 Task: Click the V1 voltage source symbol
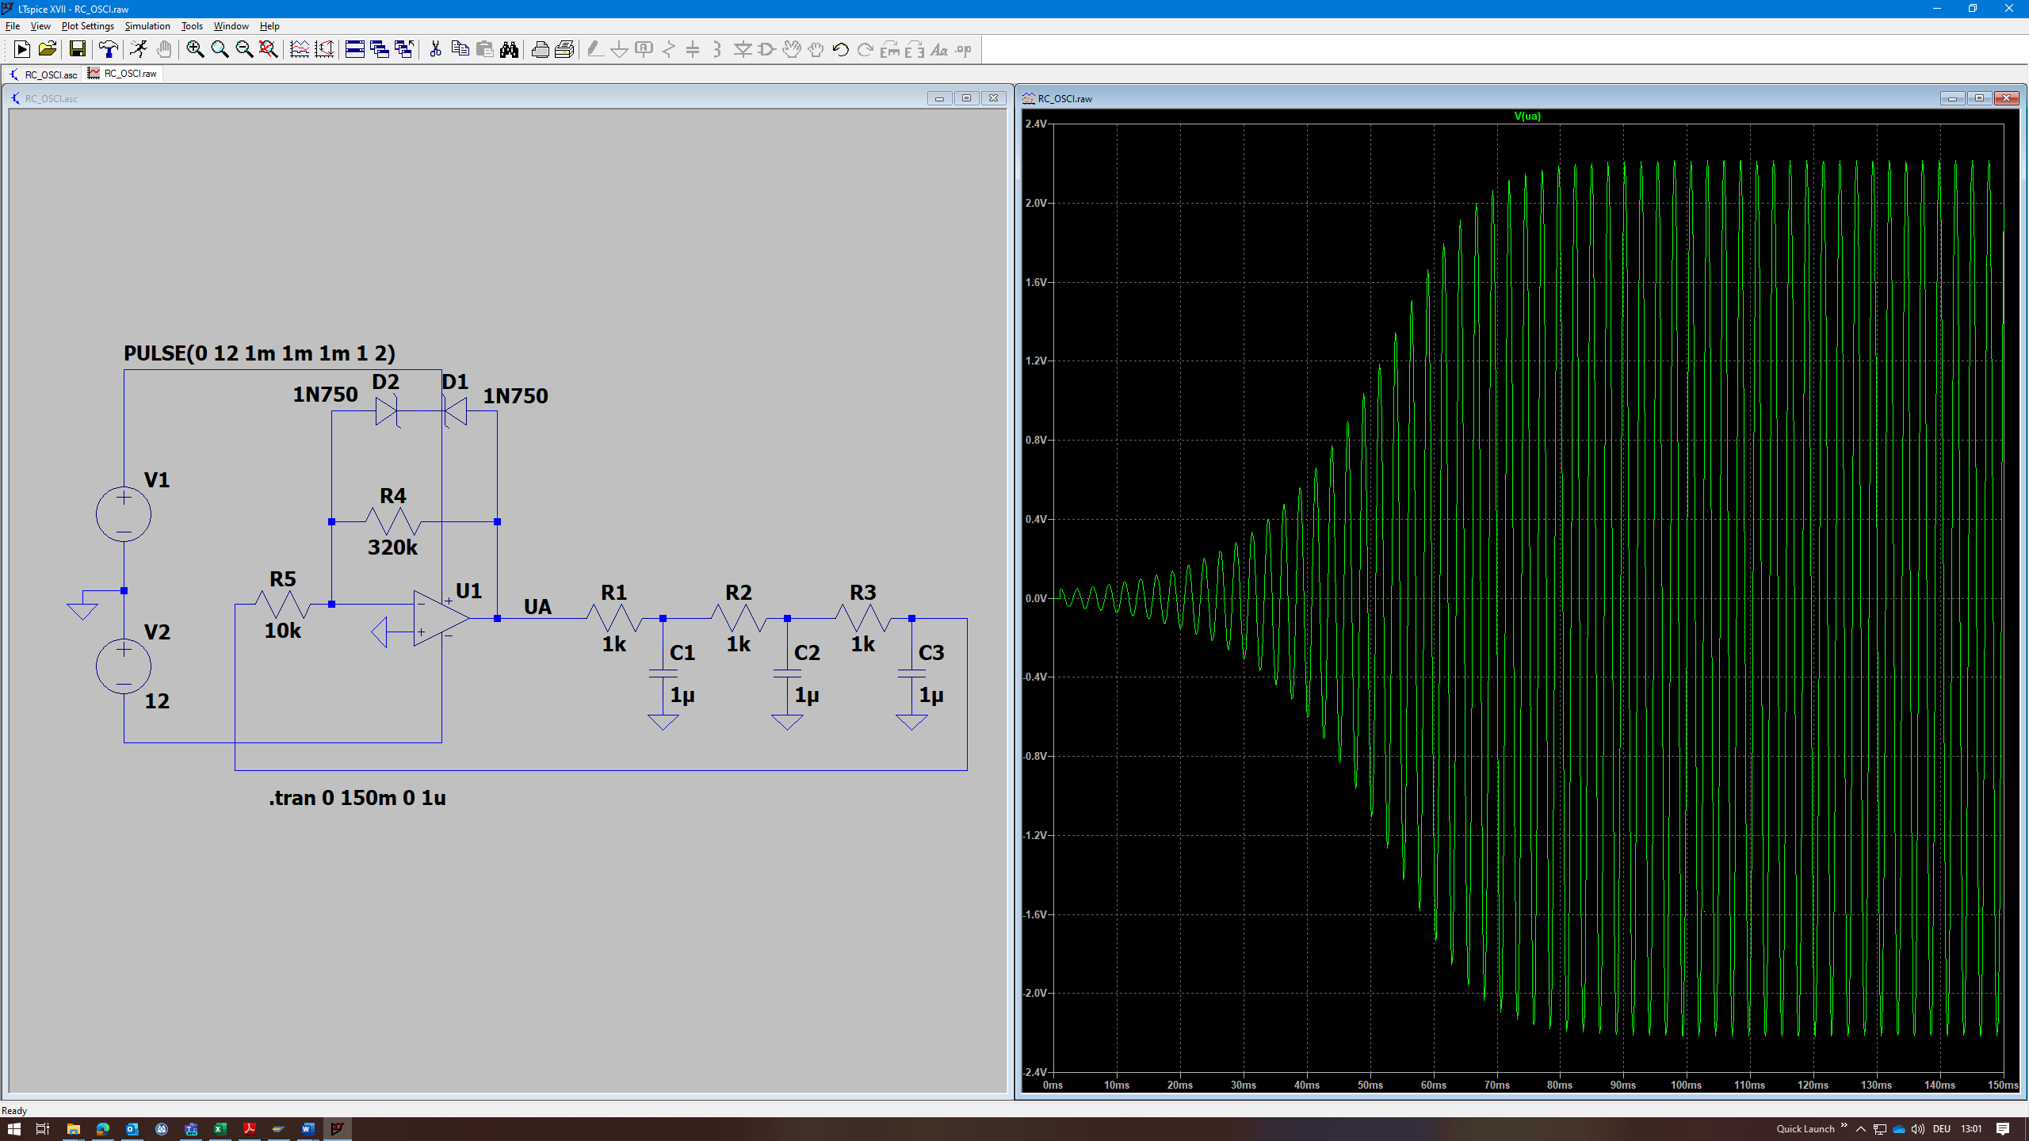tap(124, 514)
